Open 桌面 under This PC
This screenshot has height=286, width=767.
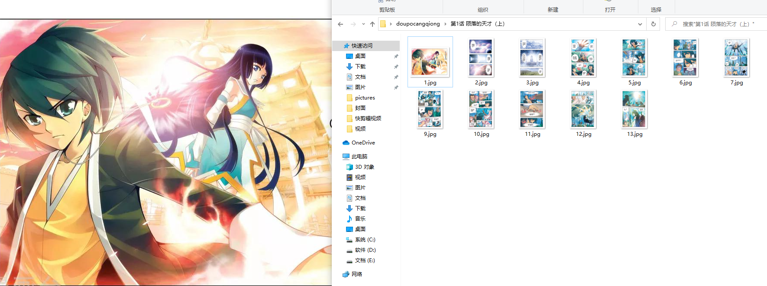tap(360, 229)
